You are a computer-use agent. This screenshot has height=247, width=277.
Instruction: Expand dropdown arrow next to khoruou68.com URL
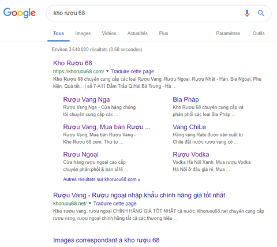[x=107, y=72]
